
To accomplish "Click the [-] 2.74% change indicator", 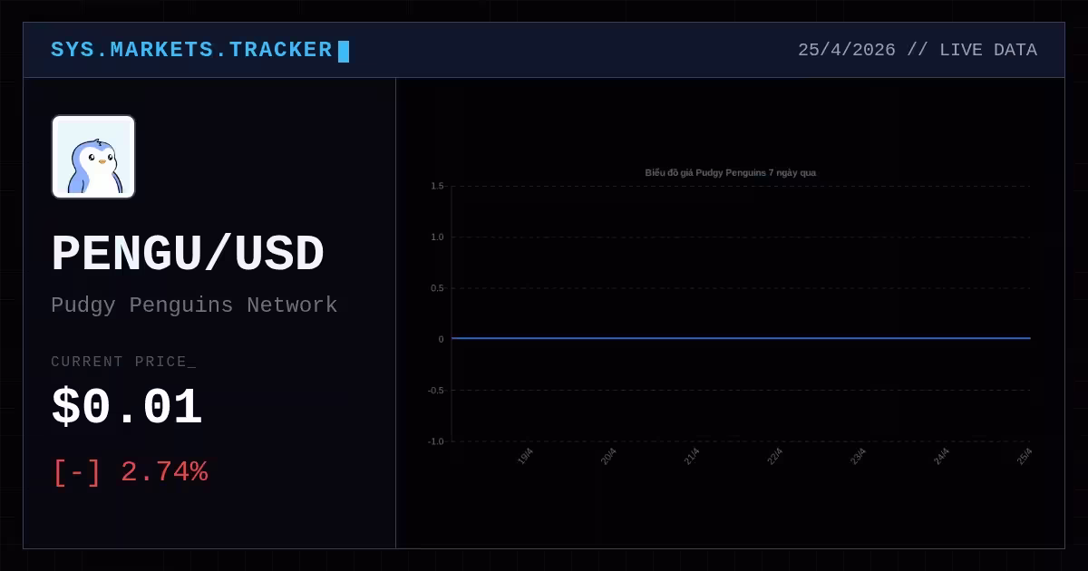I will pos(131,472).
